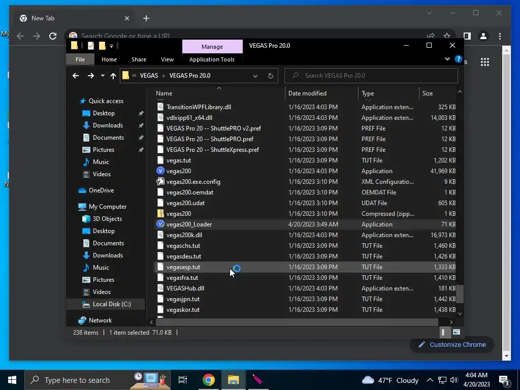Open Network in navigation pane
Image resolution: width=520 pixels, height=390 pixels.
click(100, 320)
